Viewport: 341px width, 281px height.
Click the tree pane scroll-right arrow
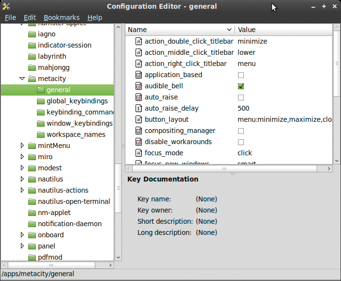(110, 265)
